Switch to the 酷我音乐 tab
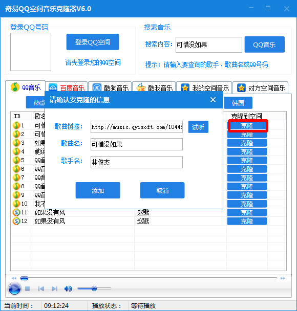The height and width of the screenshot is (311, 297). [x=154, y=87]
